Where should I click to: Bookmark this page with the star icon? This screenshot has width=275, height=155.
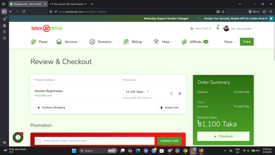223,12
